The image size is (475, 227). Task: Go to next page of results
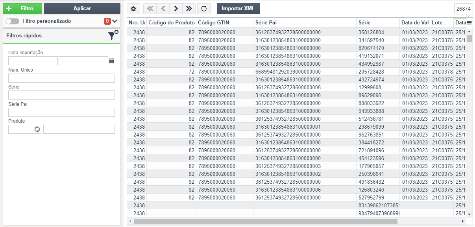pyautogui.click(x=176, y=9)
